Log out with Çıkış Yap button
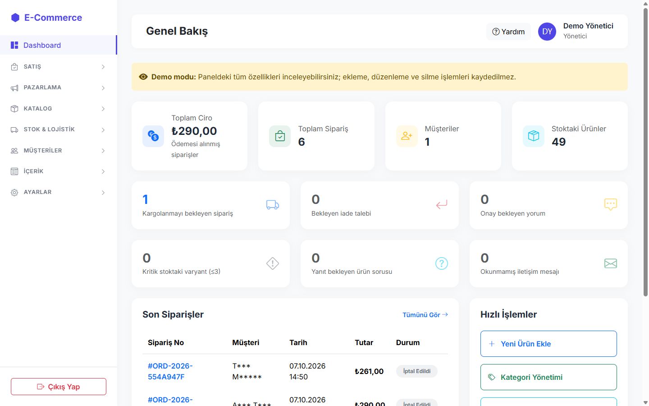 pyautogui.click(x=59, y=387)
